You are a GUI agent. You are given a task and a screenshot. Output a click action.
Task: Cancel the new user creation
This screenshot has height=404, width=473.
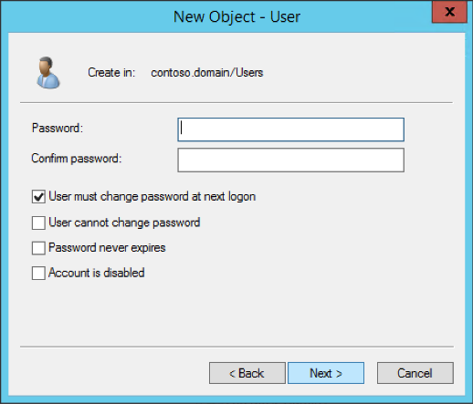[415, 373]
